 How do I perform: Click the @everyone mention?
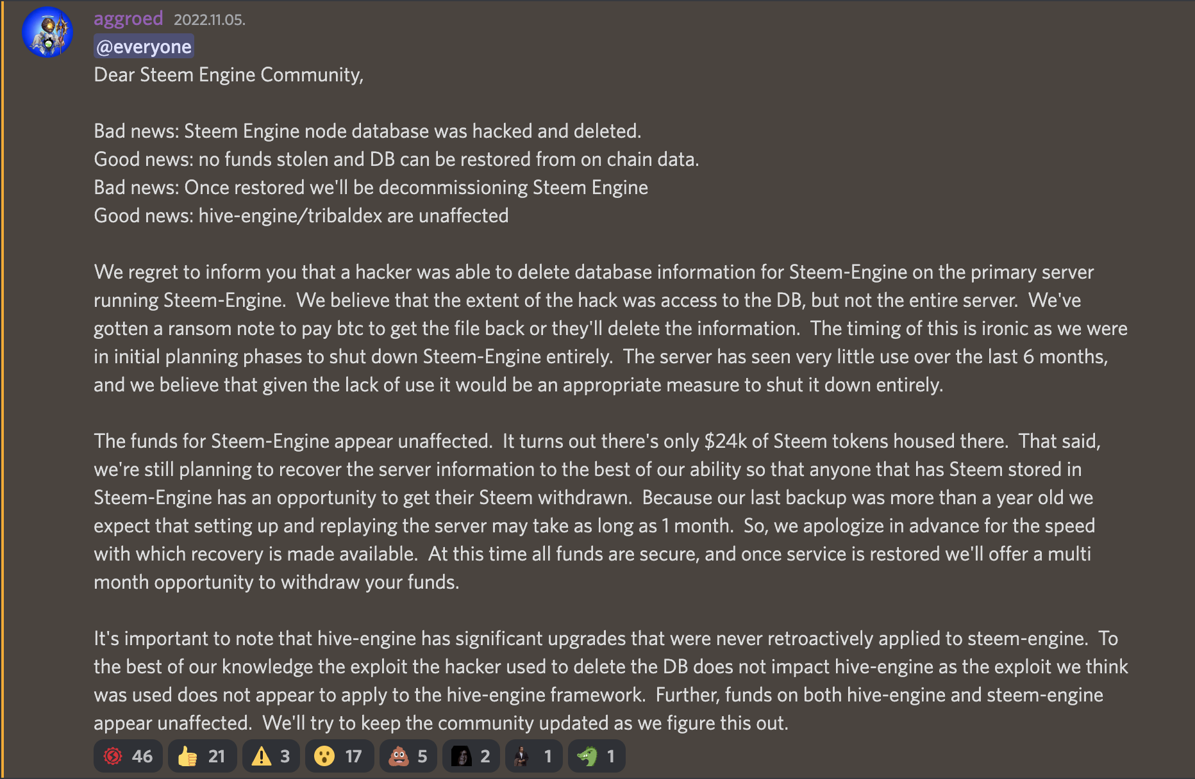coord(144,47)
